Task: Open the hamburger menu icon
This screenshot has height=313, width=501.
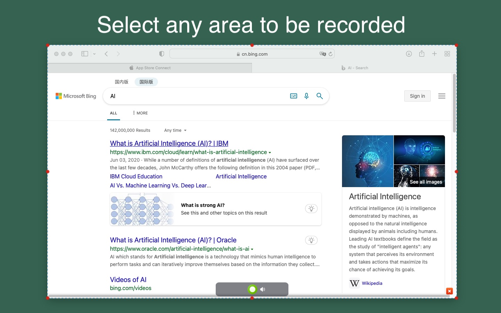Action: click(442, 96)
